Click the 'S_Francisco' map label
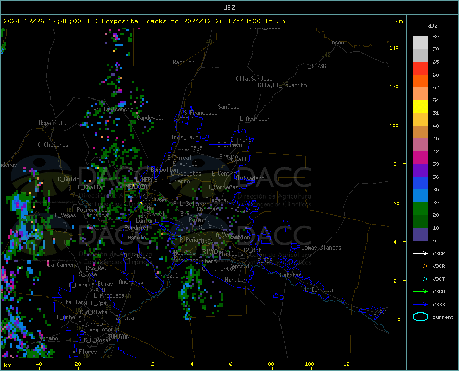Screen dimensions: 459x371 [x=200, y=113]
